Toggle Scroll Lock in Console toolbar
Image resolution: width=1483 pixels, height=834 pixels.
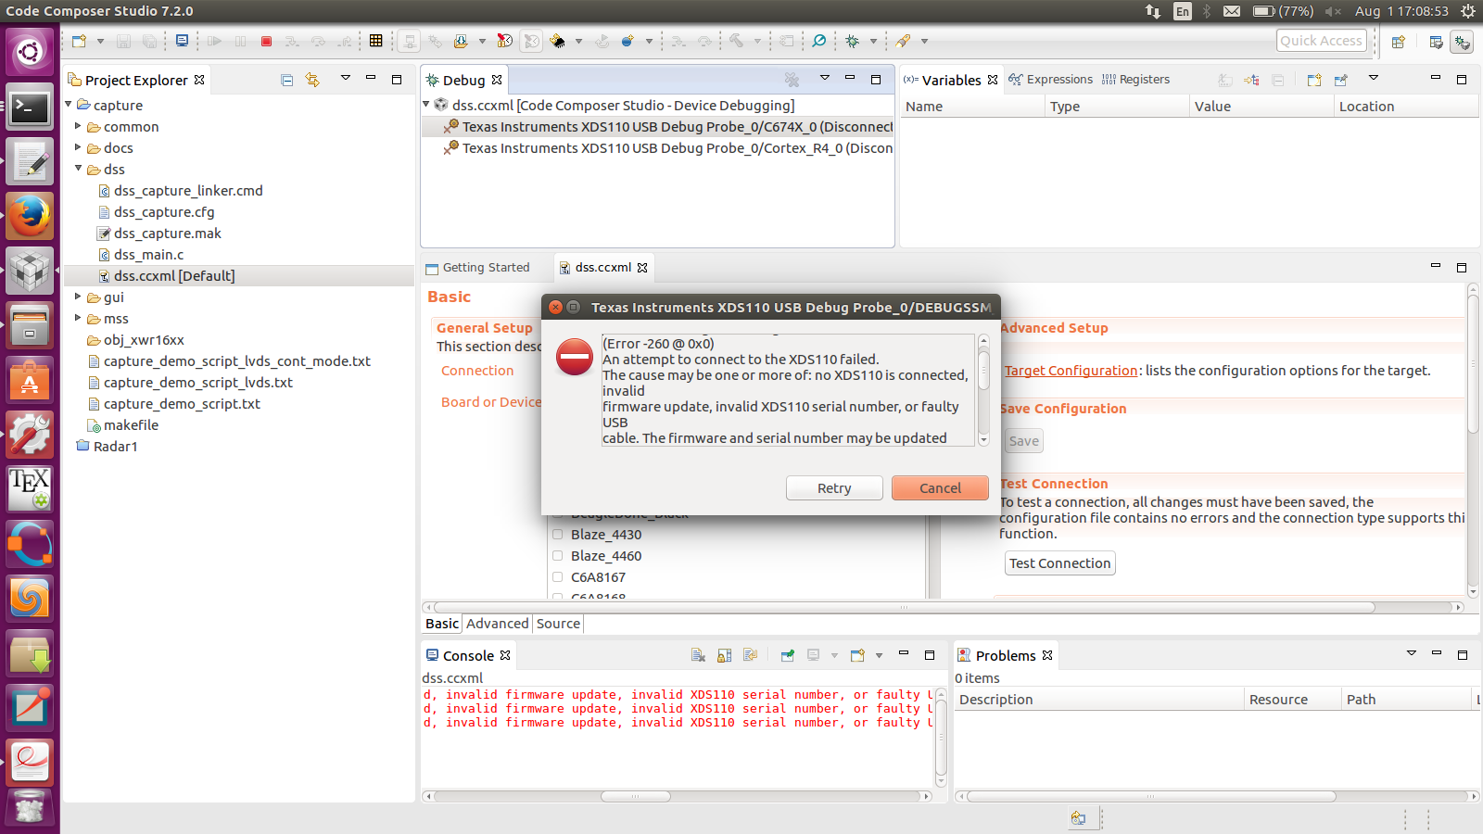pos(724,655)
